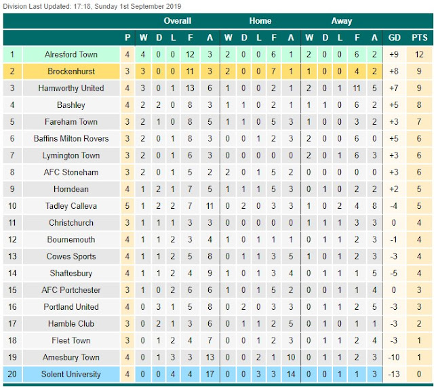434x387 pixels.
Task: Select the Home column group header
Action: [260, 21]
